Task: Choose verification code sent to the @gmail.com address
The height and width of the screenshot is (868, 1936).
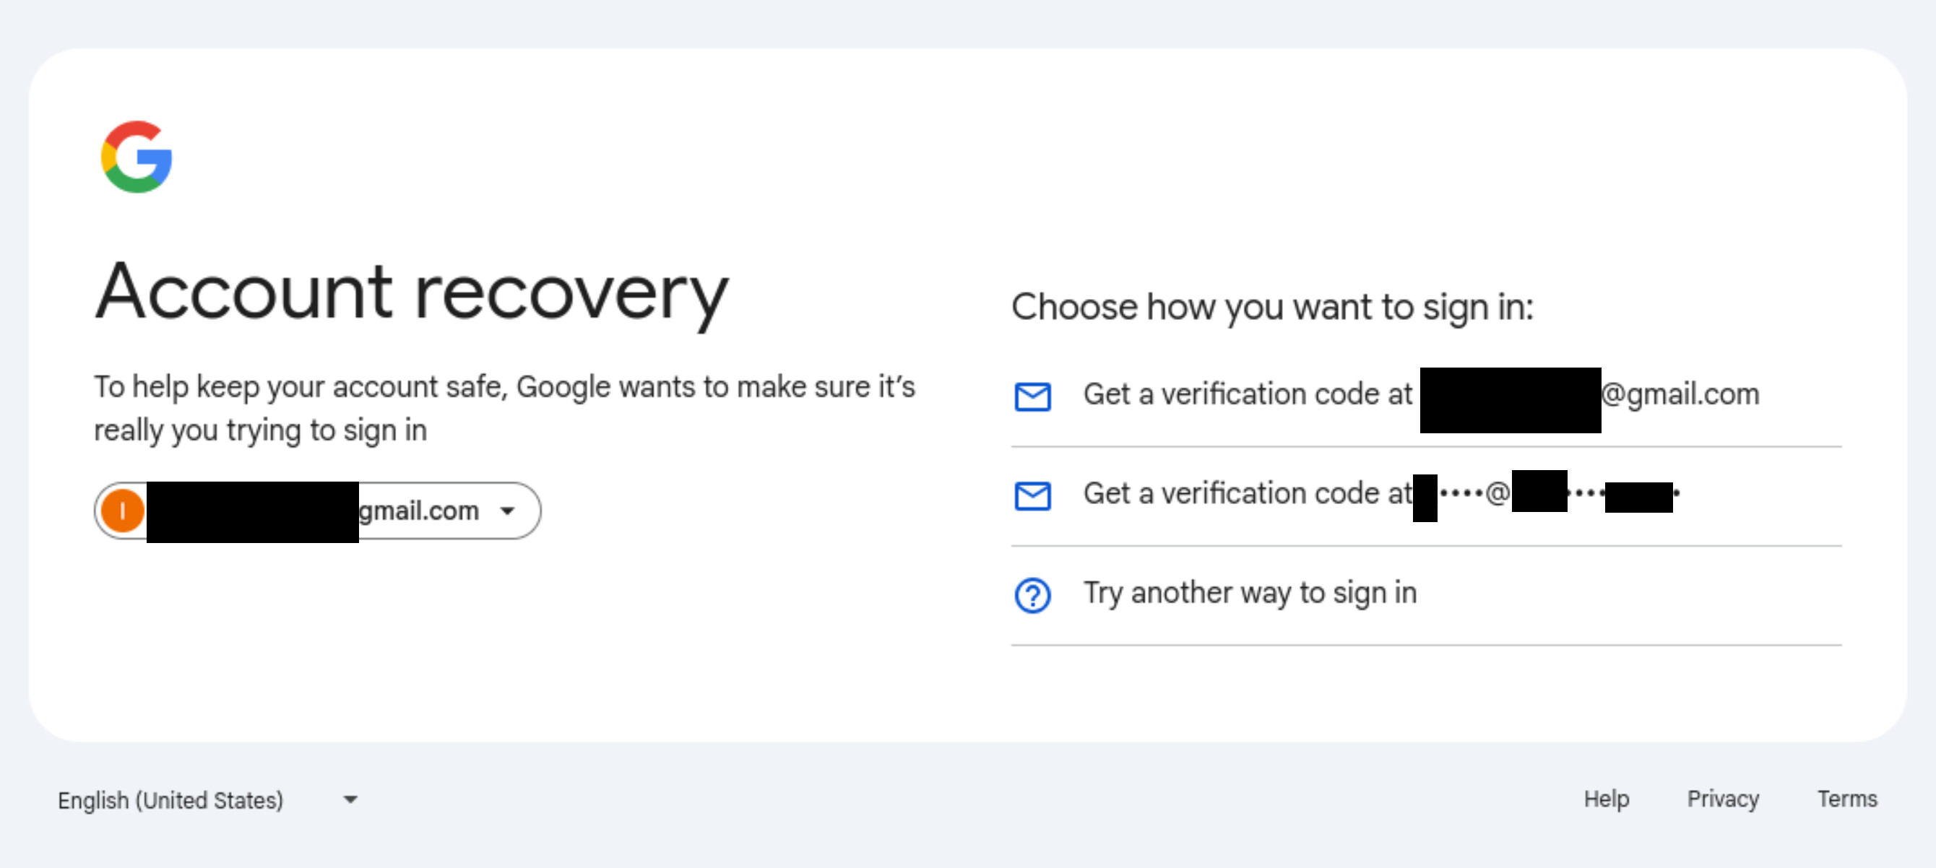Action: pyautogui.click(x=1248, y=394)
